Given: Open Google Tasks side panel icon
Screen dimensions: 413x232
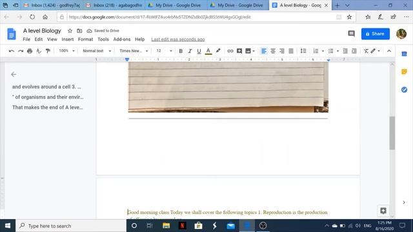Looking at the screenshot, I should [405, 90].
